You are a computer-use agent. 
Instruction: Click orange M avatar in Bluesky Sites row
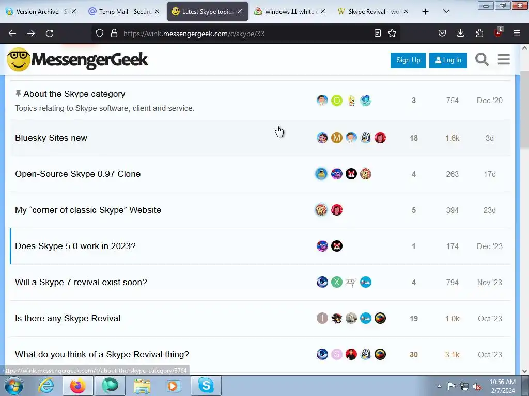click(337, 138)
